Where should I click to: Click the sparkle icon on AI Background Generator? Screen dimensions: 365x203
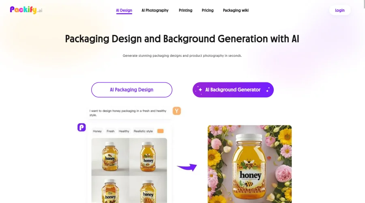pos(200,90)
